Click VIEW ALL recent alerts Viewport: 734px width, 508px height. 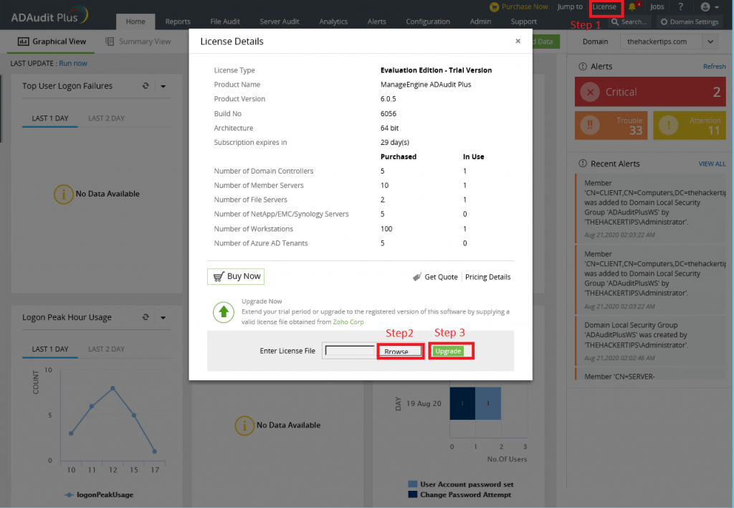[712, 164]
